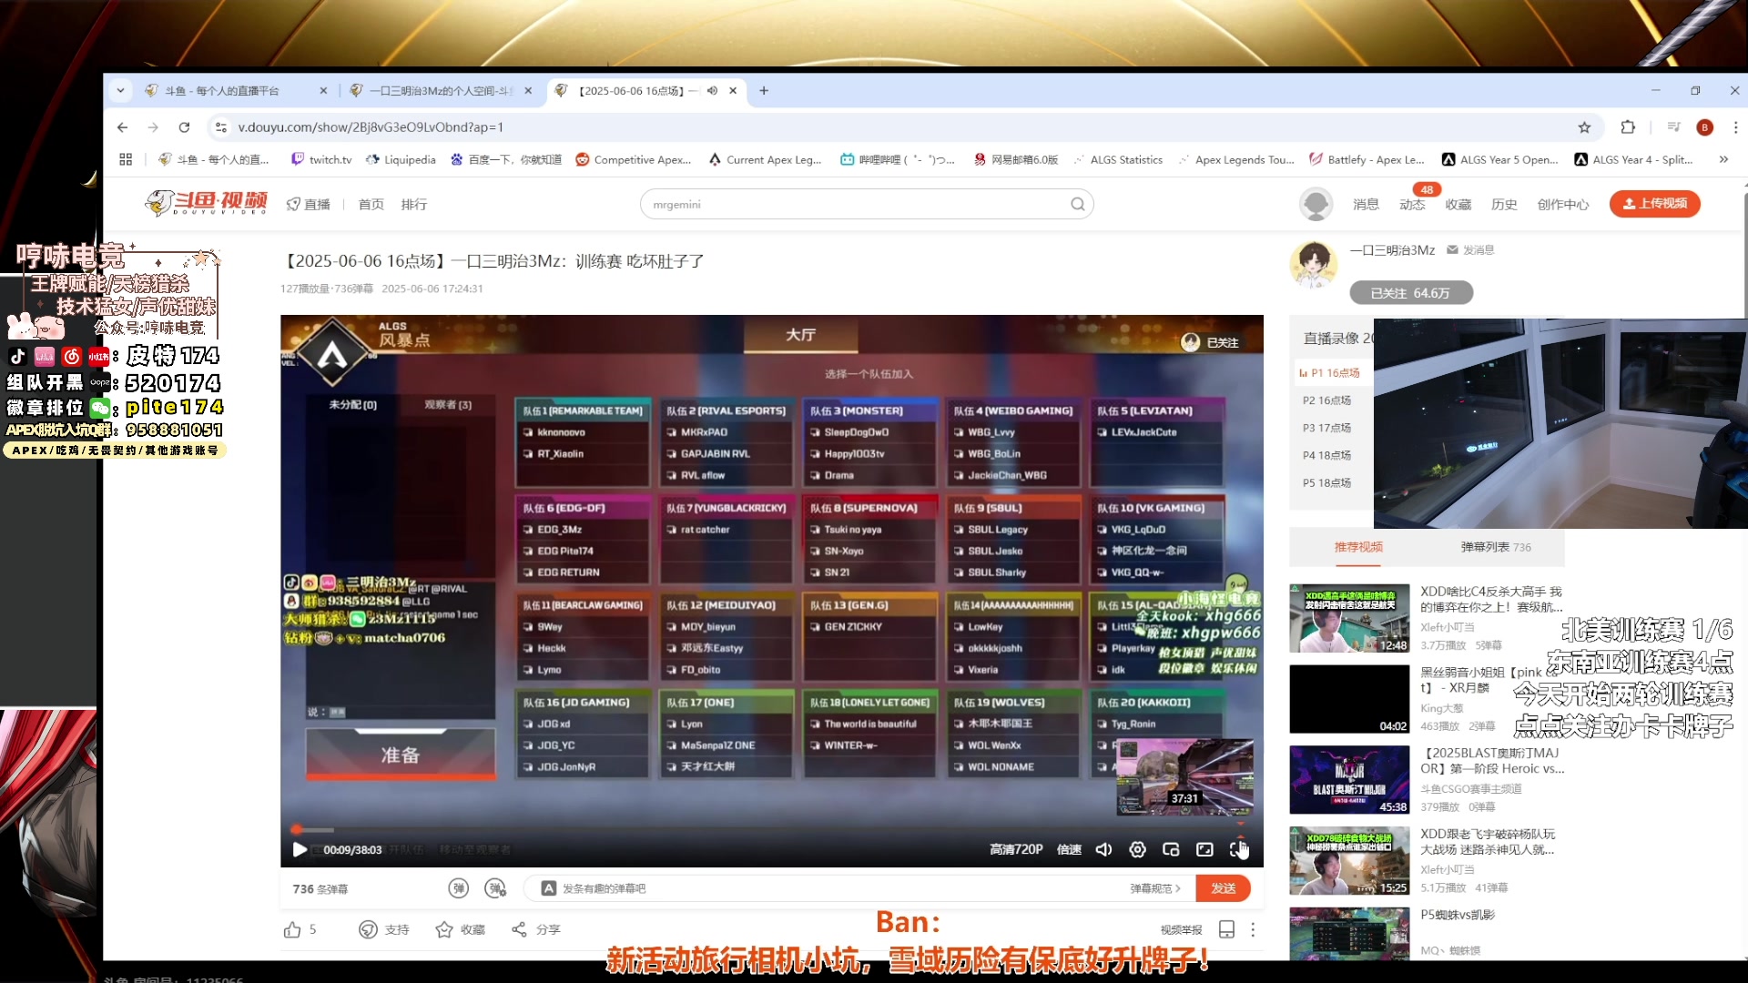The height and width of the screenshot is (983, 1748).
Task: Reload the page with refresh icon
Action: 184,127
